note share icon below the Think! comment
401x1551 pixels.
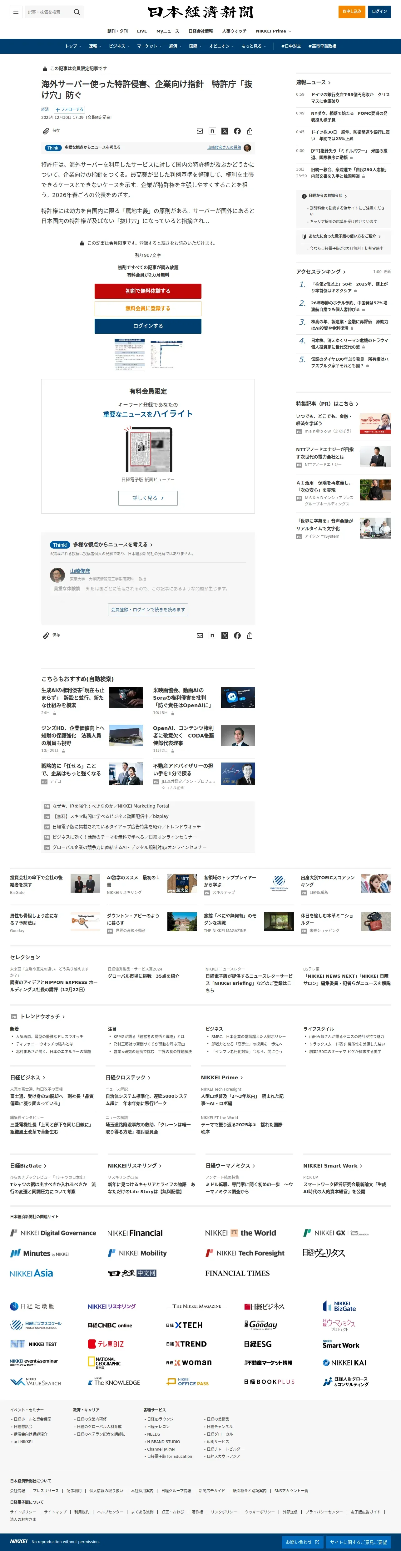point(212,635)
